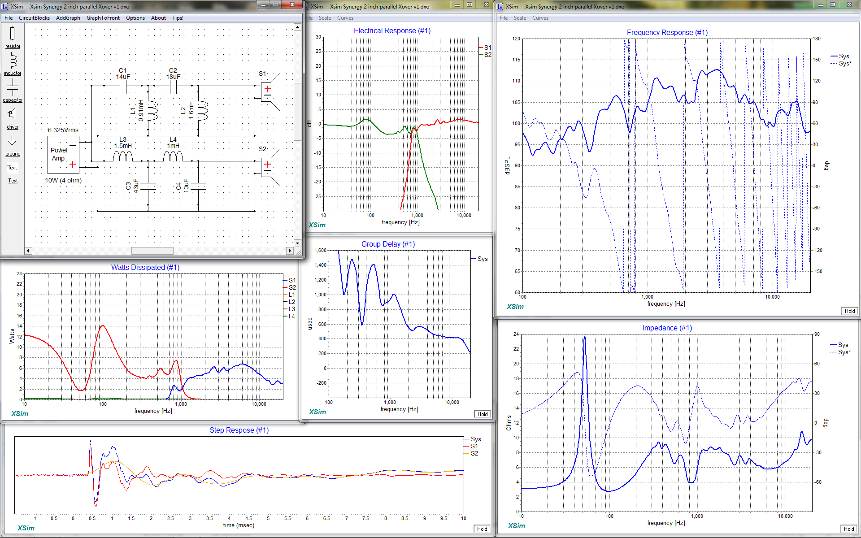
Task: Click Hold button in Group Delay graph
Action: [x=483, y=414]
